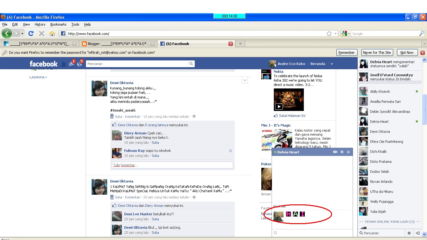Click the facebook logo

click(x=43, y=64)
